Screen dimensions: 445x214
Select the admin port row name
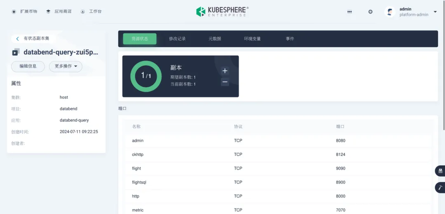tap(138, 141)
